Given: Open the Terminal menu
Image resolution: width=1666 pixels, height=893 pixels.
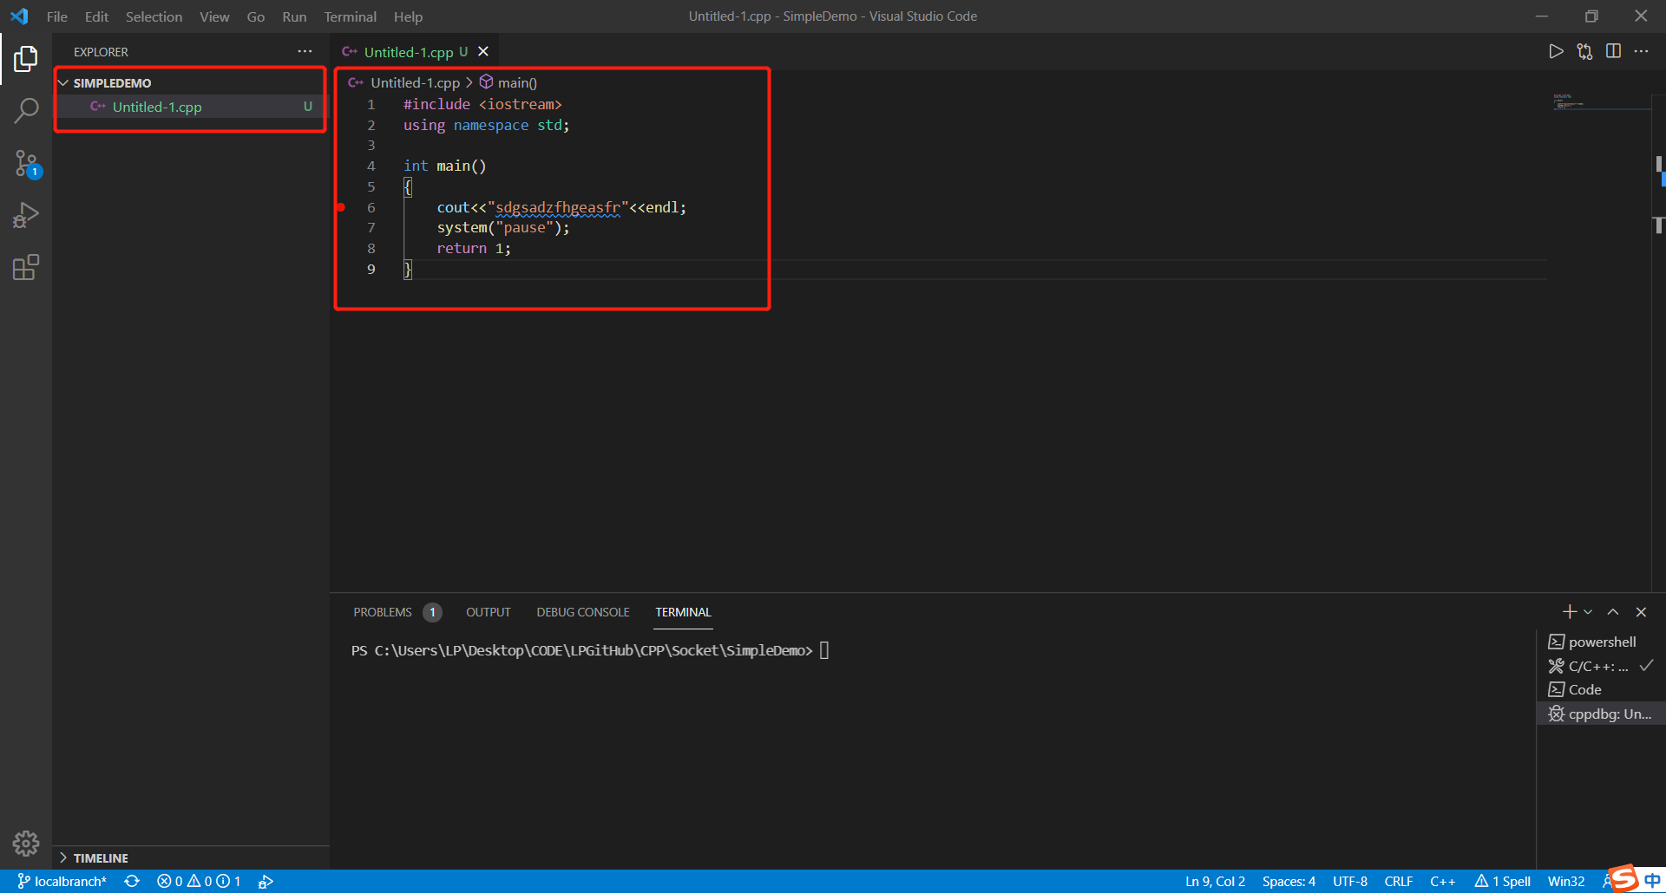Looking at the screenshot, I should (x=351, y=16).
